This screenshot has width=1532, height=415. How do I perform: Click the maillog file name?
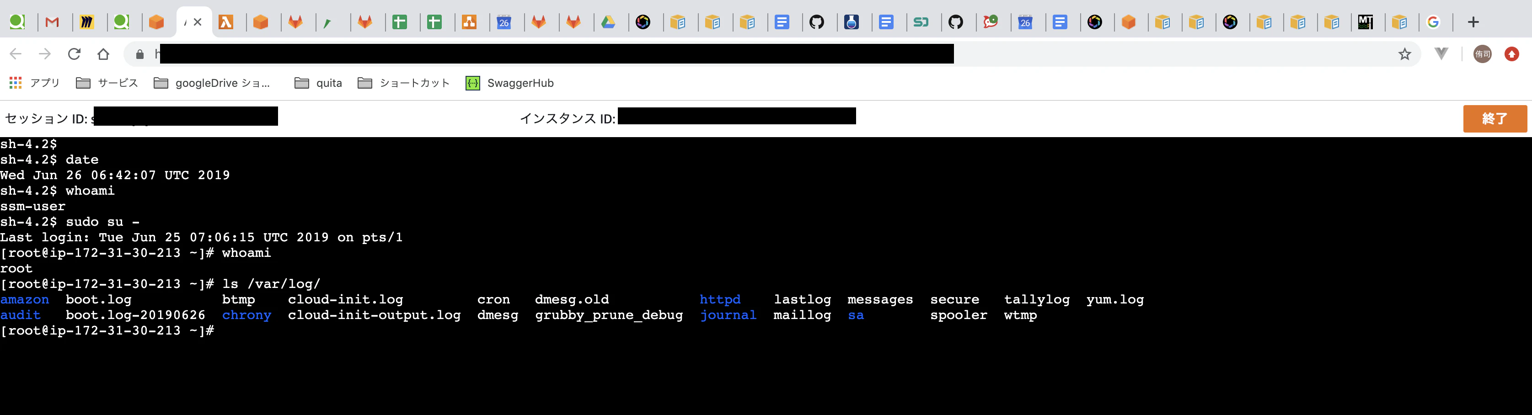pyautogui.click(x=802, y=314)
